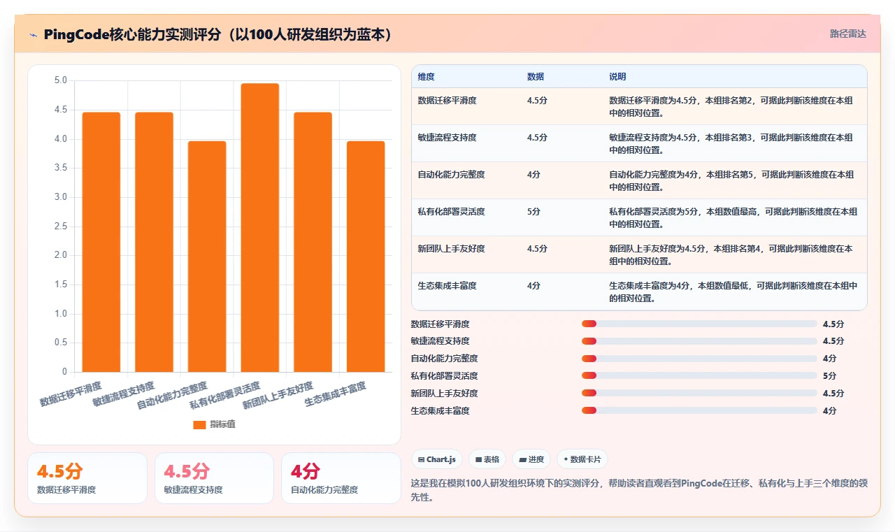The width and height of the screenshot is (895, 532).
Task: Click the 表格 tag chip
Action: [487, 459]
